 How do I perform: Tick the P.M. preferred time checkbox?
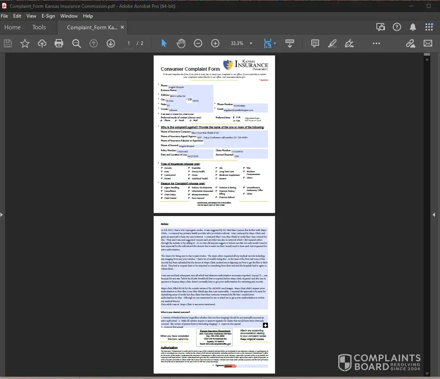click(x=234, y=121)
